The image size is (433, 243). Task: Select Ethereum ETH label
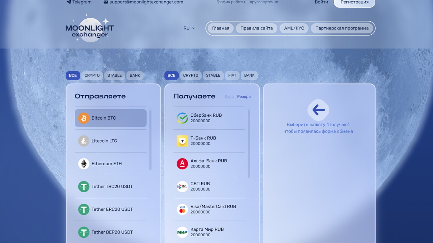coord(107,164)
